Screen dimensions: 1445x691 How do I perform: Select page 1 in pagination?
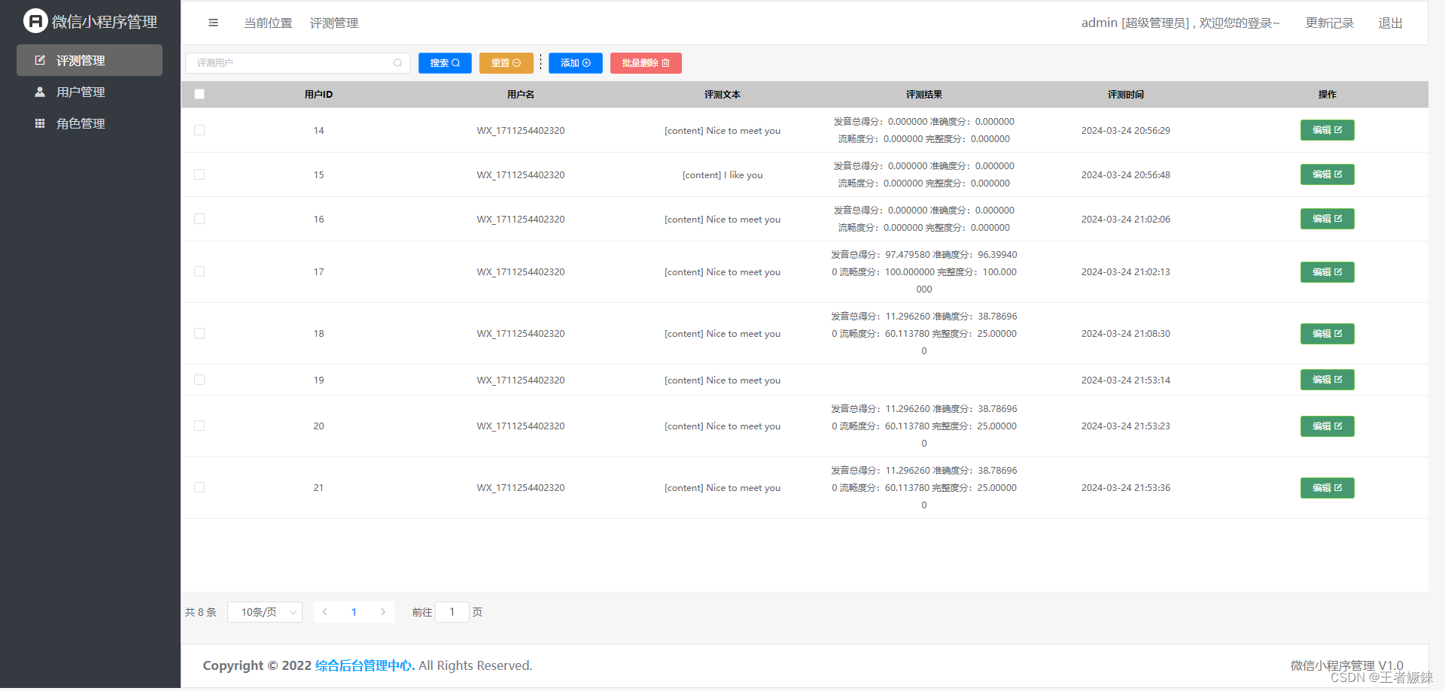354,612
